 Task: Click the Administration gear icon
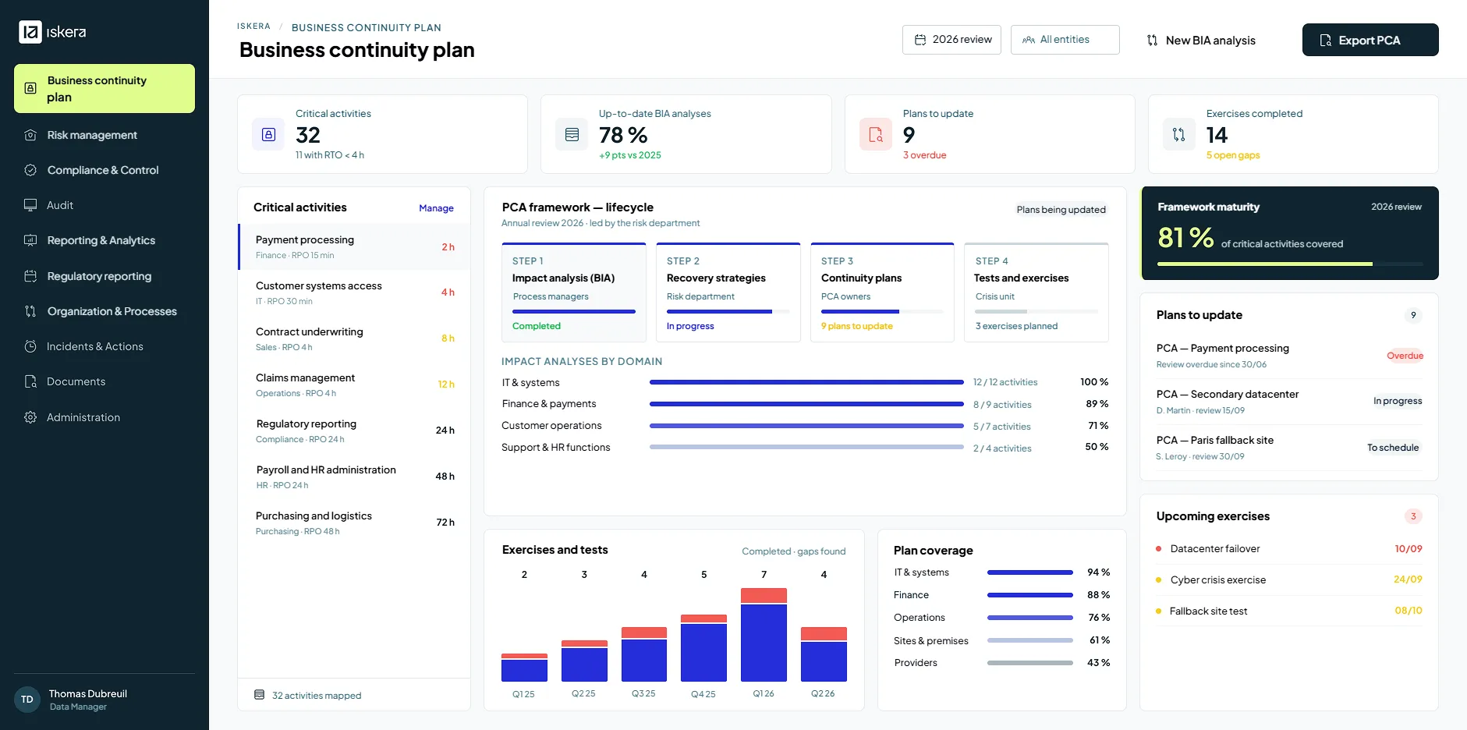click(30, 417)
